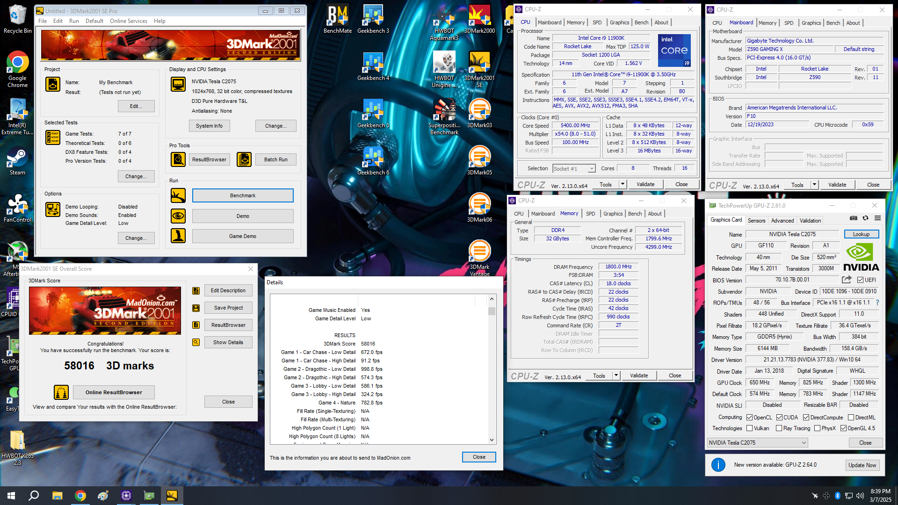Click the Benchmark button in 3DMark2001

[x=243, y=195]
